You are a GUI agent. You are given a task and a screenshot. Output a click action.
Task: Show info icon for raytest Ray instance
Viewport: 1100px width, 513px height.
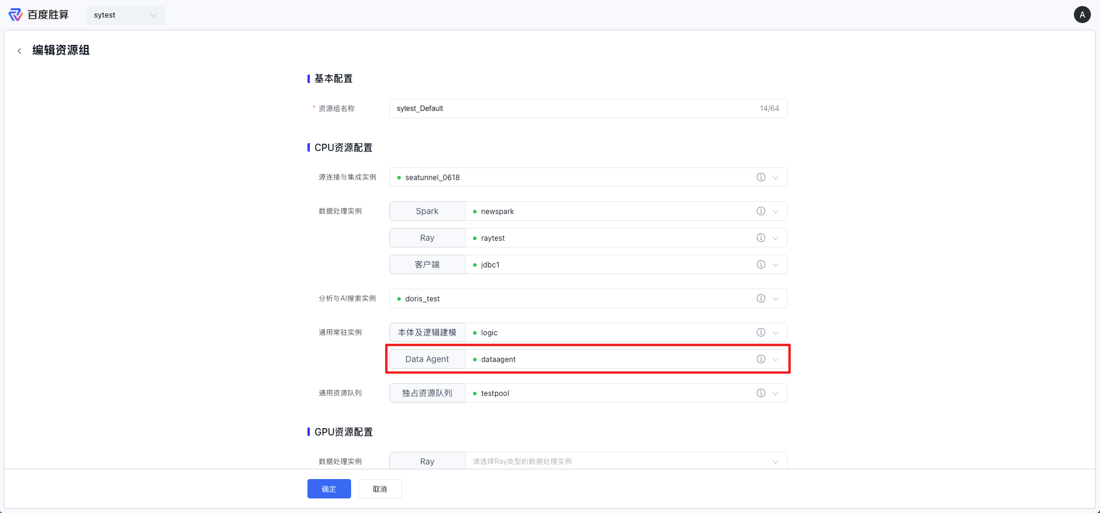pos(760,238)
